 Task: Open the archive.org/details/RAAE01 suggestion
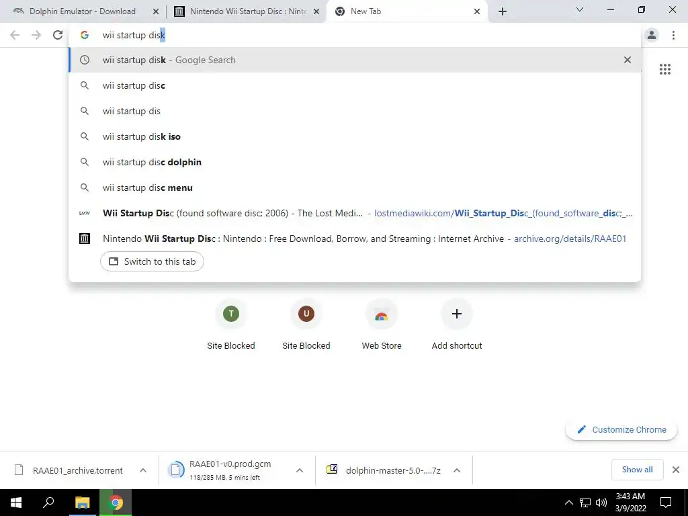[355, 239]
